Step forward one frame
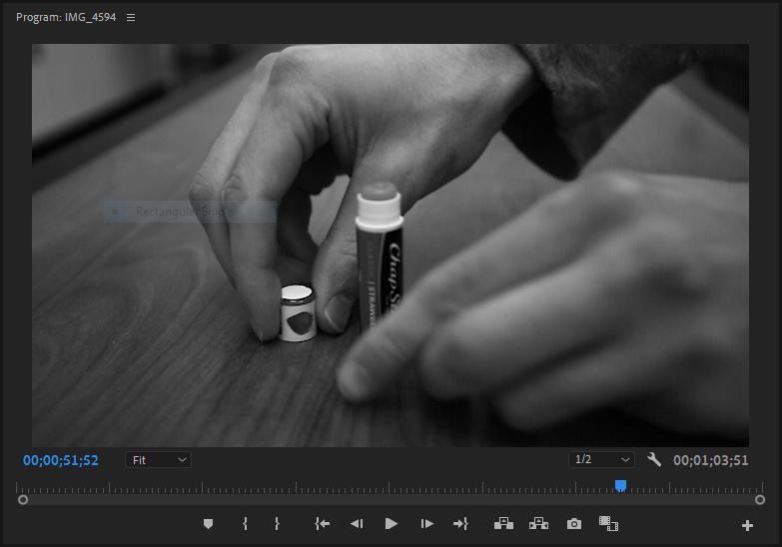The image size is (782, 547). coord(426,524)
